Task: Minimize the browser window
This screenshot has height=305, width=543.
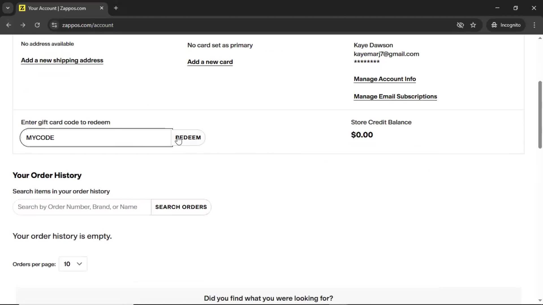Action: pyautogui.click(x=497, y=8)
